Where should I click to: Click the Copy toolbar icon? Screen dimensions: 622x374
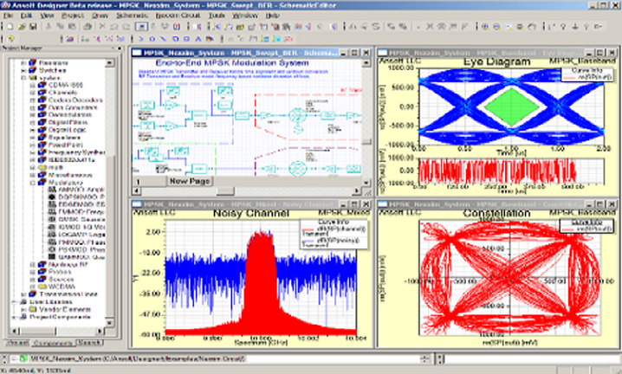pyautogui.click(x=60, y=27)
